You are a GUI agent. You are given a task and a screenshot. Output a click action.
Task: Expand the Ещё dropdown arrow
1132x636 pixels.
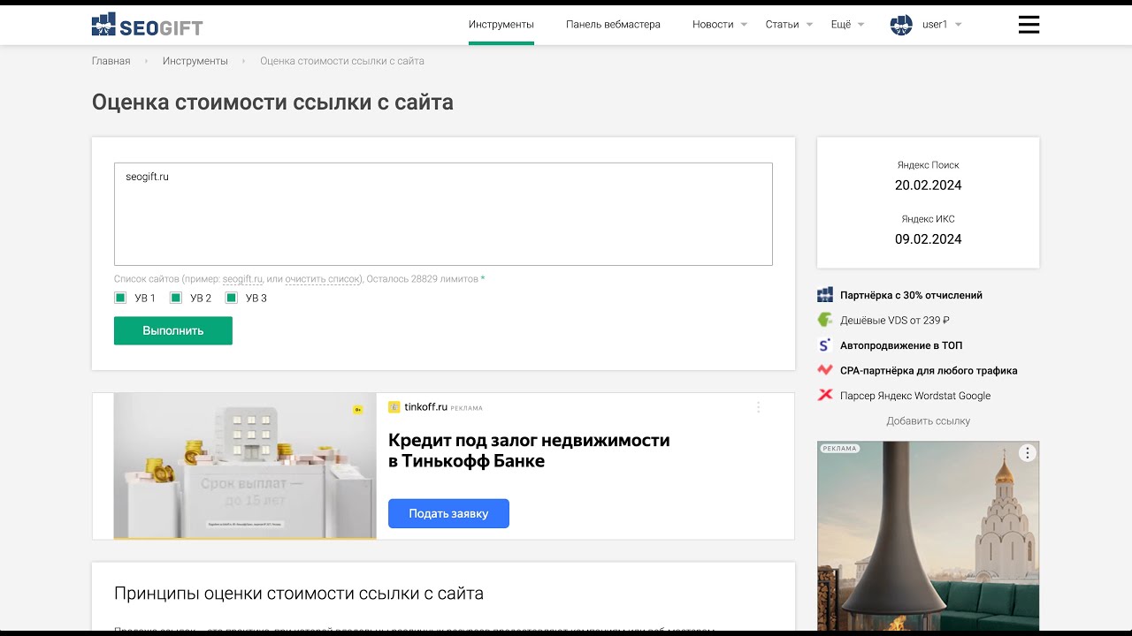(860, 25)
